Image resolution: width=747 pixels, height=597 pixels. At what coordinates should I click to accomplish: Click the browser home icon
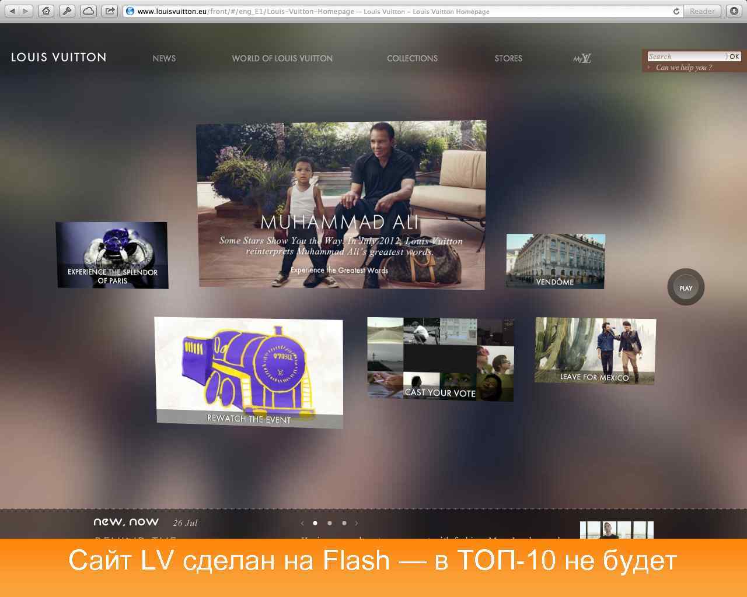pos(46,10)
